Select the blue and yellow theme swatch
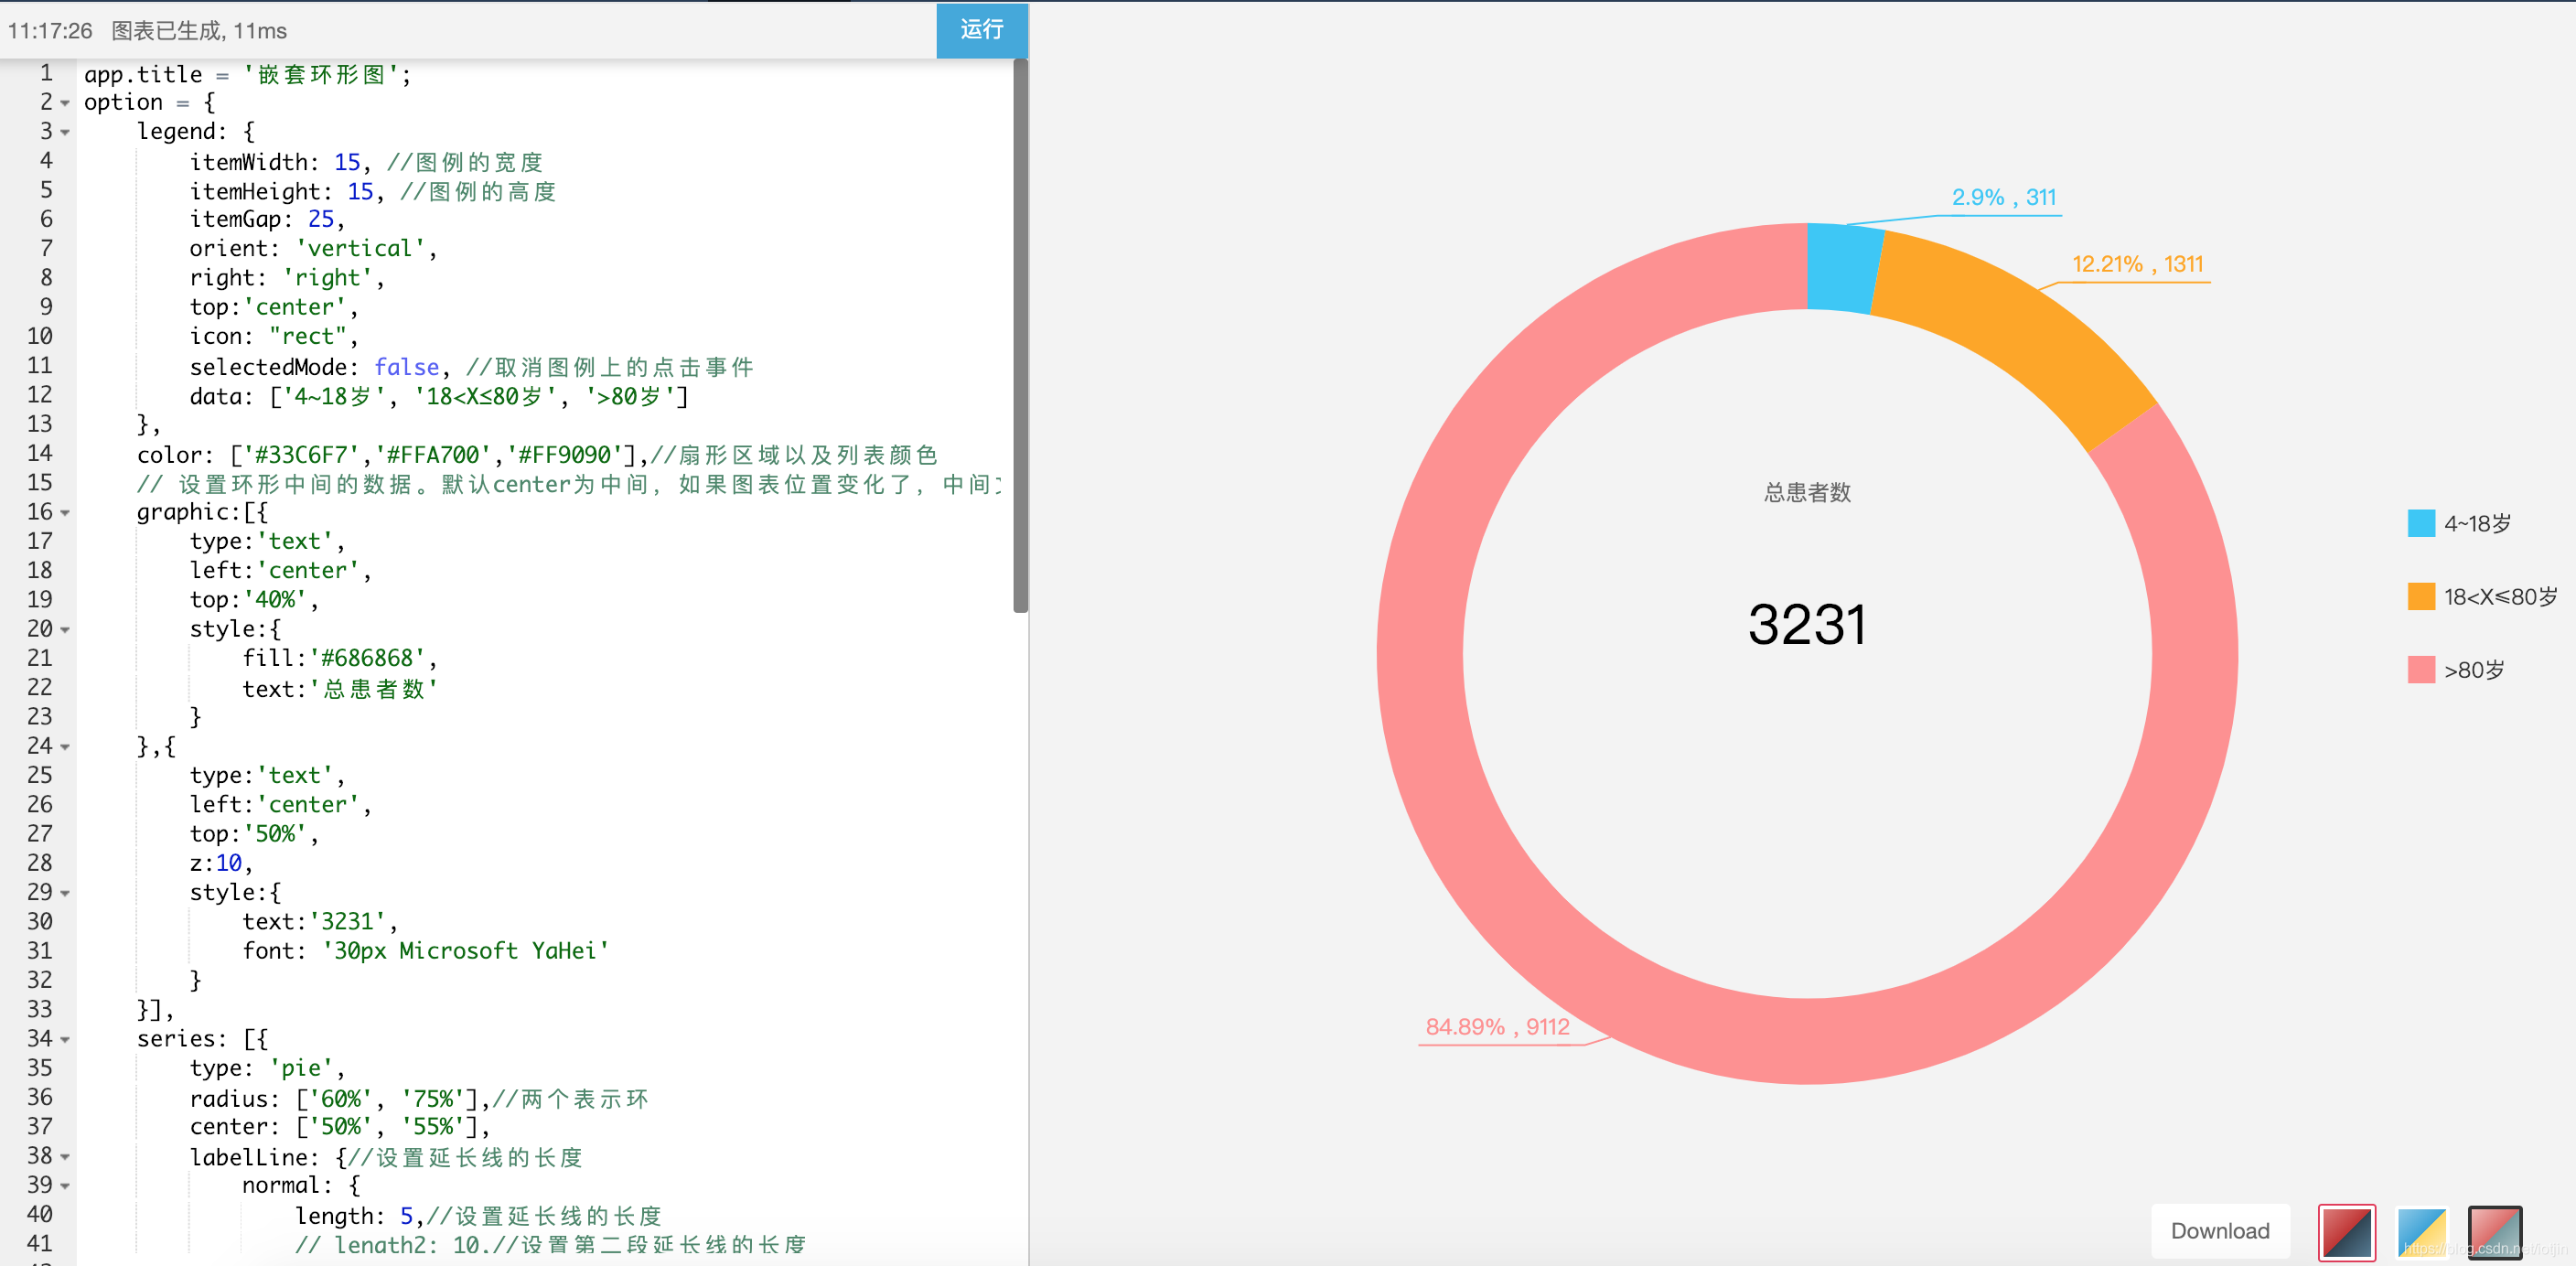 2421,1232
